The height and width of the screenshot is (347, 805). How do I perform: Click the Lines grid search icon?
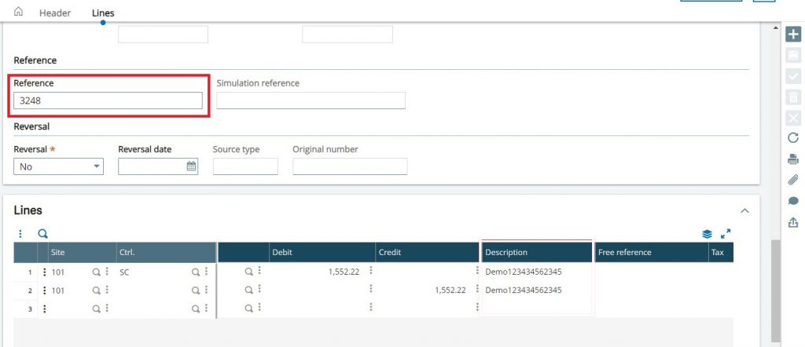43,234
